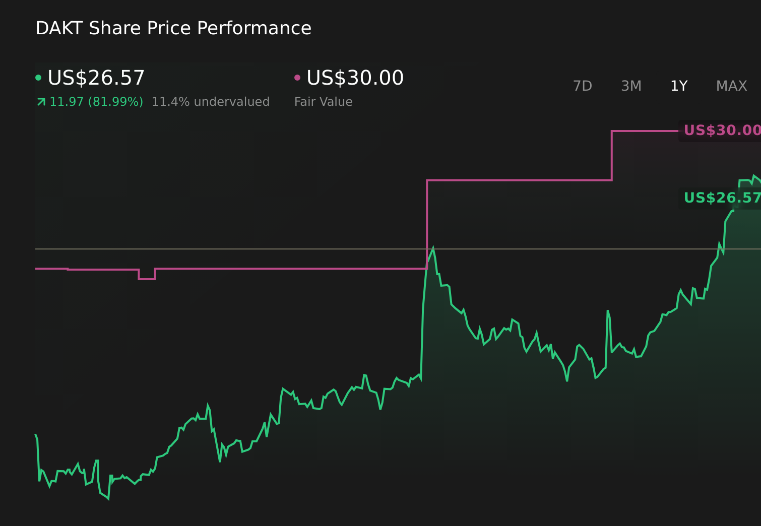The width and height of the screenshot is (761, 526).
Task: Switch chart range to 7D
Action: coord(583,86)
